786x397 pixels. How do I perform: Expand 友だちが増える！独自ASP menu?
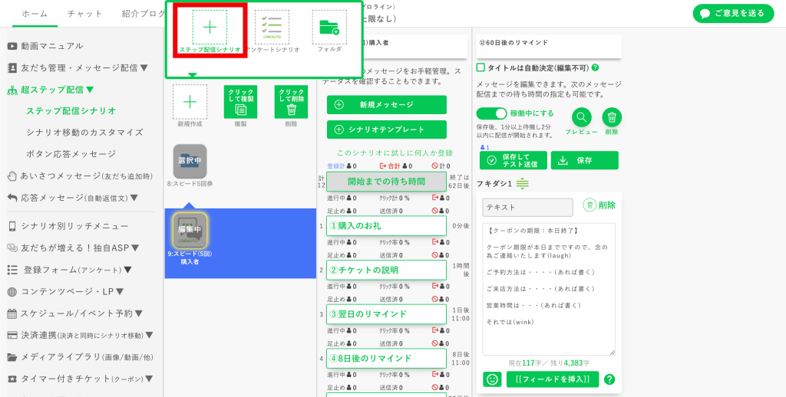[x=73, y=248]
